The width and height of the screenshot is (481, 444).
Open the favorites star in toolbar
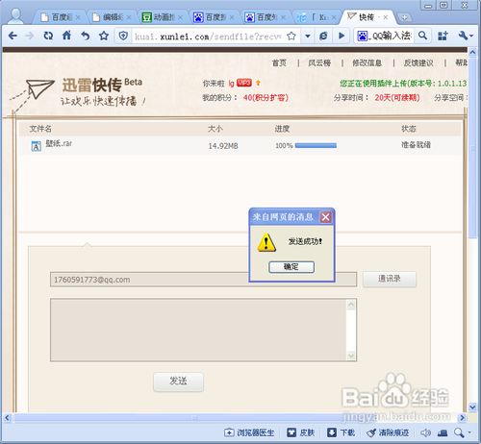104,36
